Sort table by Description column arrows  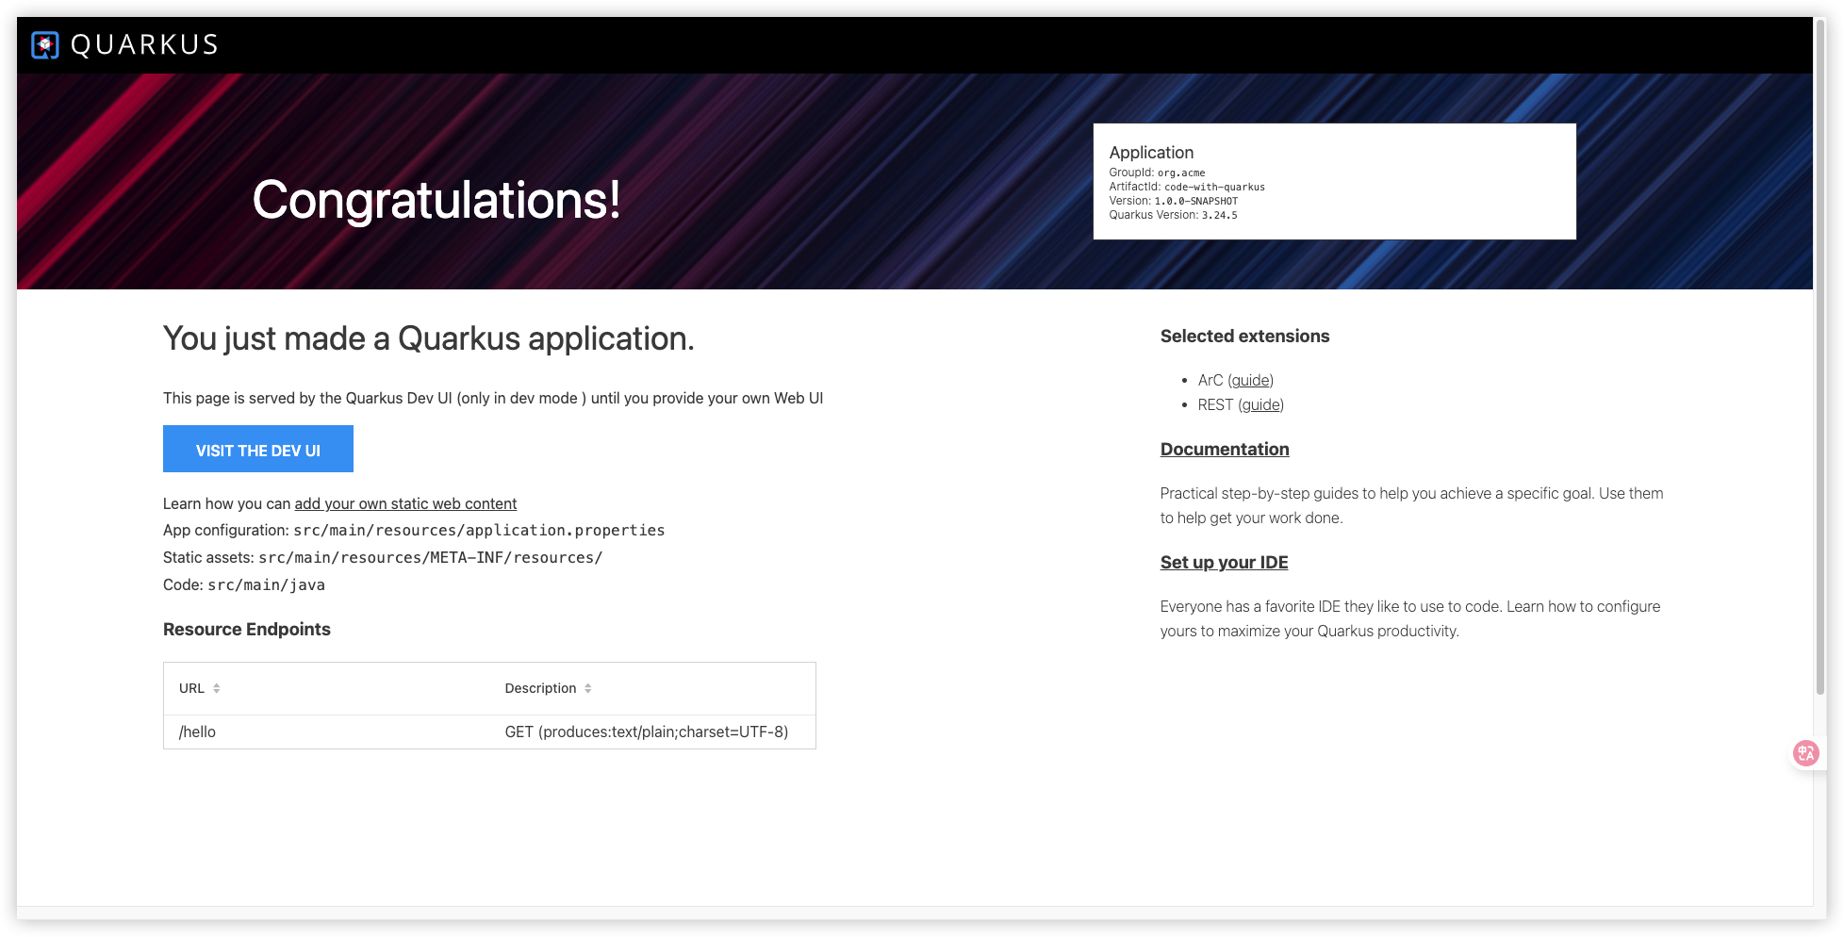point(588,688)
